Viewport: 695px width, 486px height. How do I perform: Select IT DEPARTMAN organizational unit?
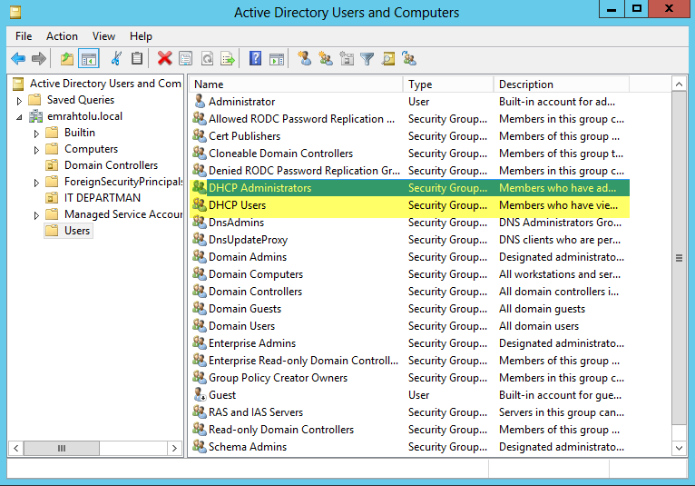click(103, 197)
